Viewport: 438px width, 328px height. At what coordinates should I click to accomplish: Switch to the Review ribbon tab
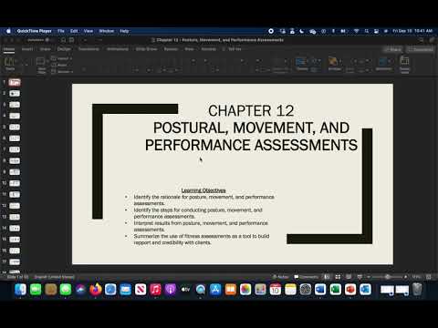171,49
